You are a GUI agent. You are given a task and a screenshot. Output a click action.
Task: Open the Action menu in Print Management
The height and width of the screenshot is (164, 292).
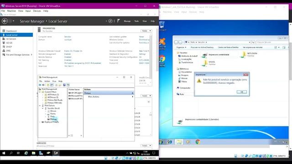[47, 81]
